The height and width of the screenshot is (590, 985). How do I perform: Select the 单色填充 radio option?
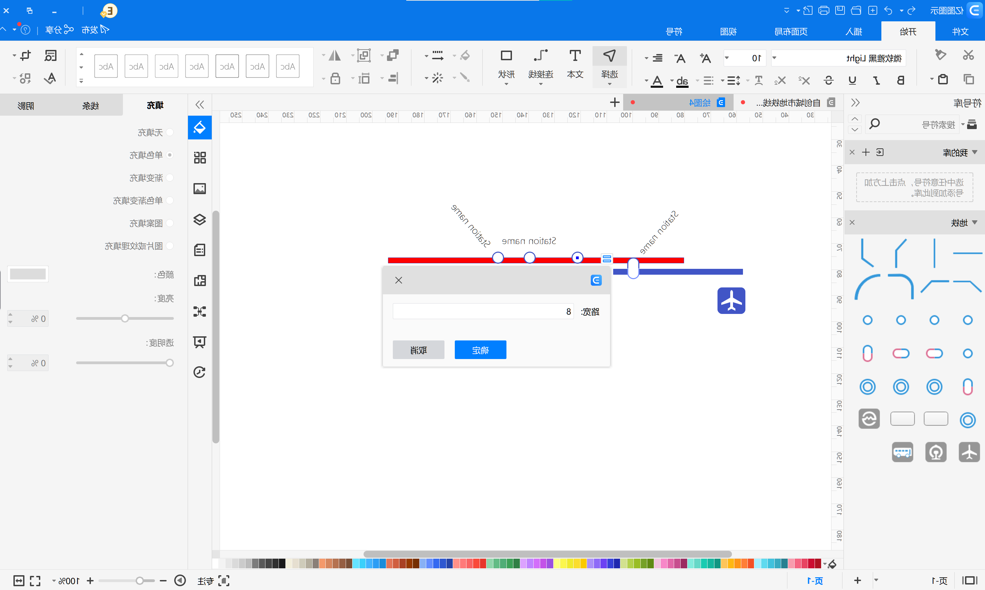click(x=170, y=155)
